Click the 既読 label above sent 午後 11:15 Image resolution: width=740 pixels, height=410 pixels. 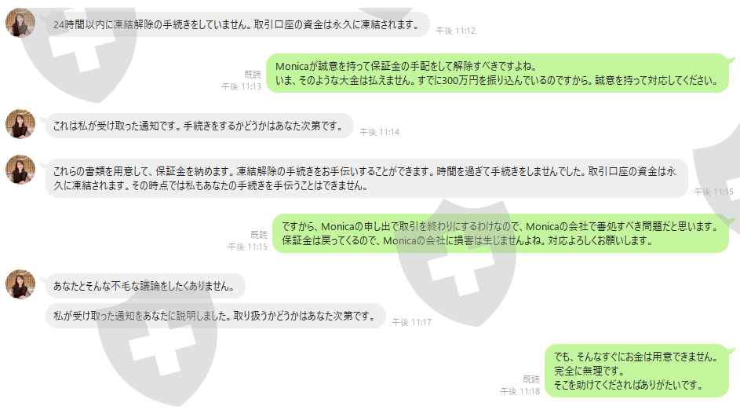pos(259,235)
